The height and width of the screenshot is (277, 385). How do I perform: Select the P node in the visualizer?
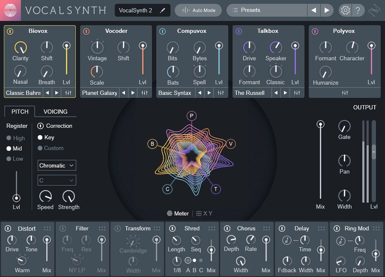pos(192,116)
